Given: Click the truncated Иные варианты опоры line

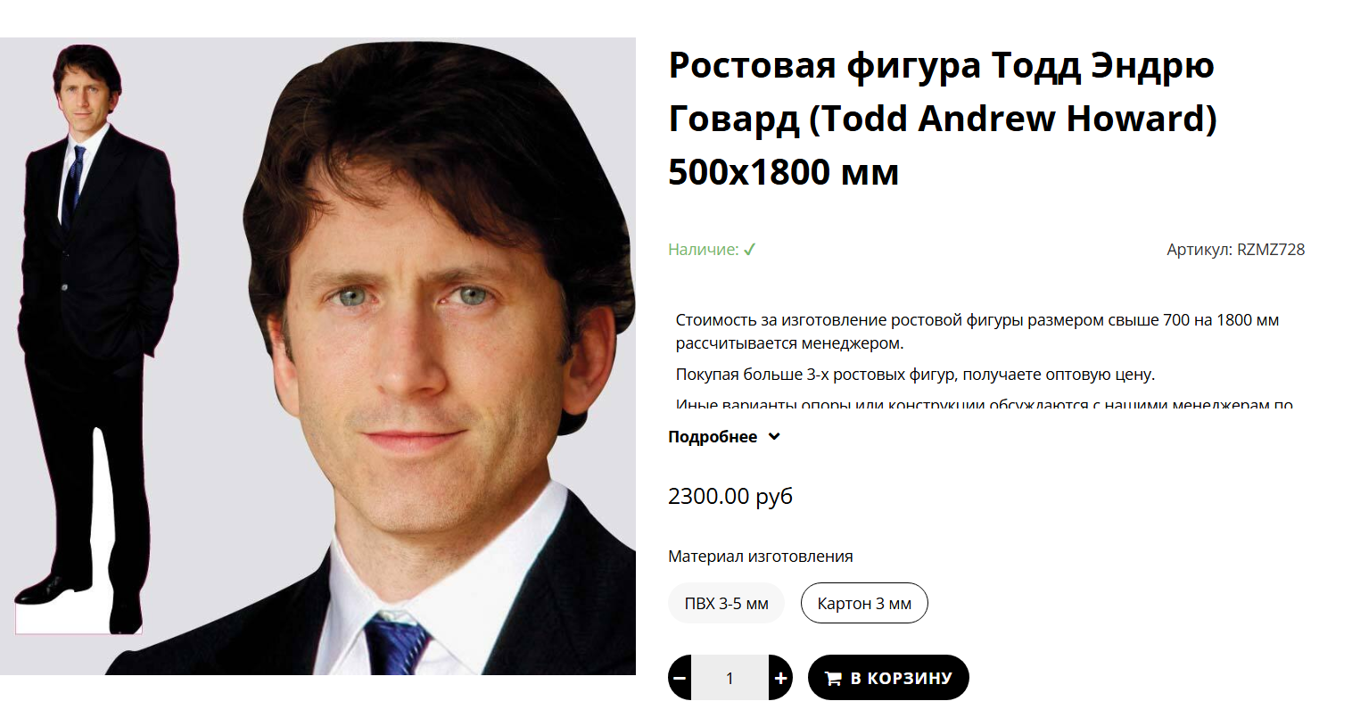Looking at the screenshot, I should click(x=985, y=403).
